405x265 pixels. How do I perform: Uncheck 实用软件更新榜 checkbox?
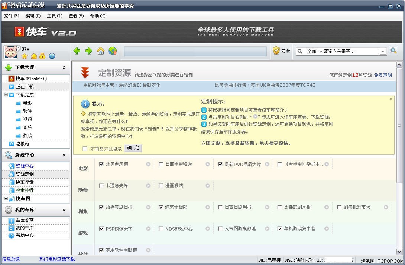point(101,250)
